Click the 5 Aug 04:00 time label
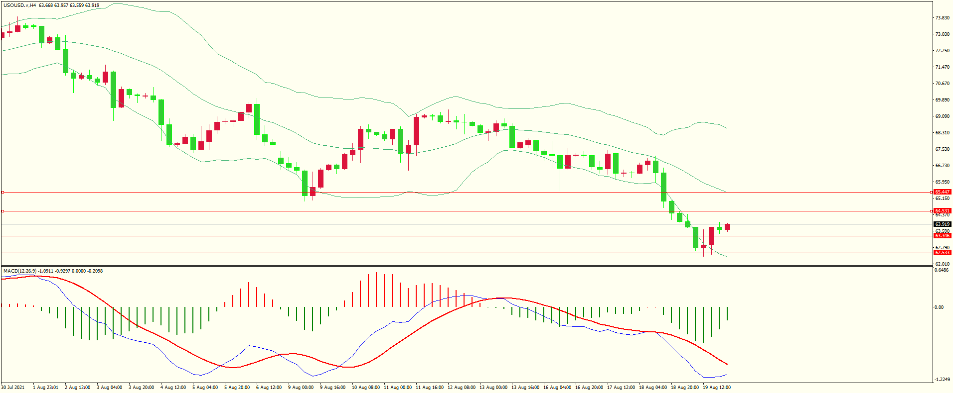This screenshot has height=393, width=953. point(205,388)
